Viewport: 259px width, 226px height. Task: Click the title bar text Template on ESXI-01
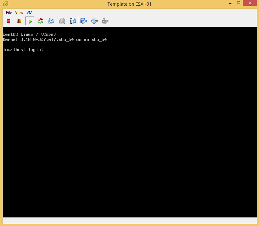[x=129, y=4]
